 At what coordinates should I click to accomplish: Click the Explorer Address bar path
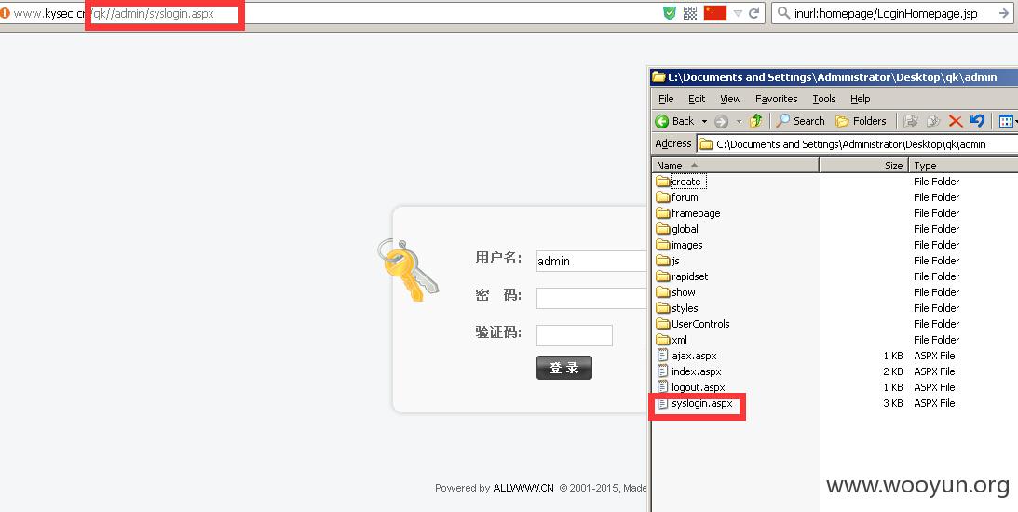pyautogui.click(x=858, y=144)
